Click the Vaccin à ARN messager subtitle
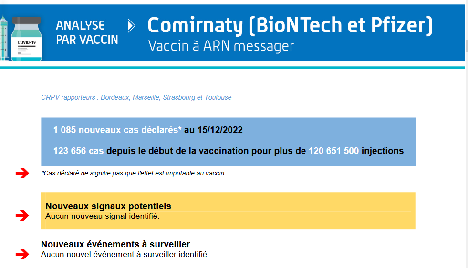This screenshot has height=268, width=468. pos(221,46)
